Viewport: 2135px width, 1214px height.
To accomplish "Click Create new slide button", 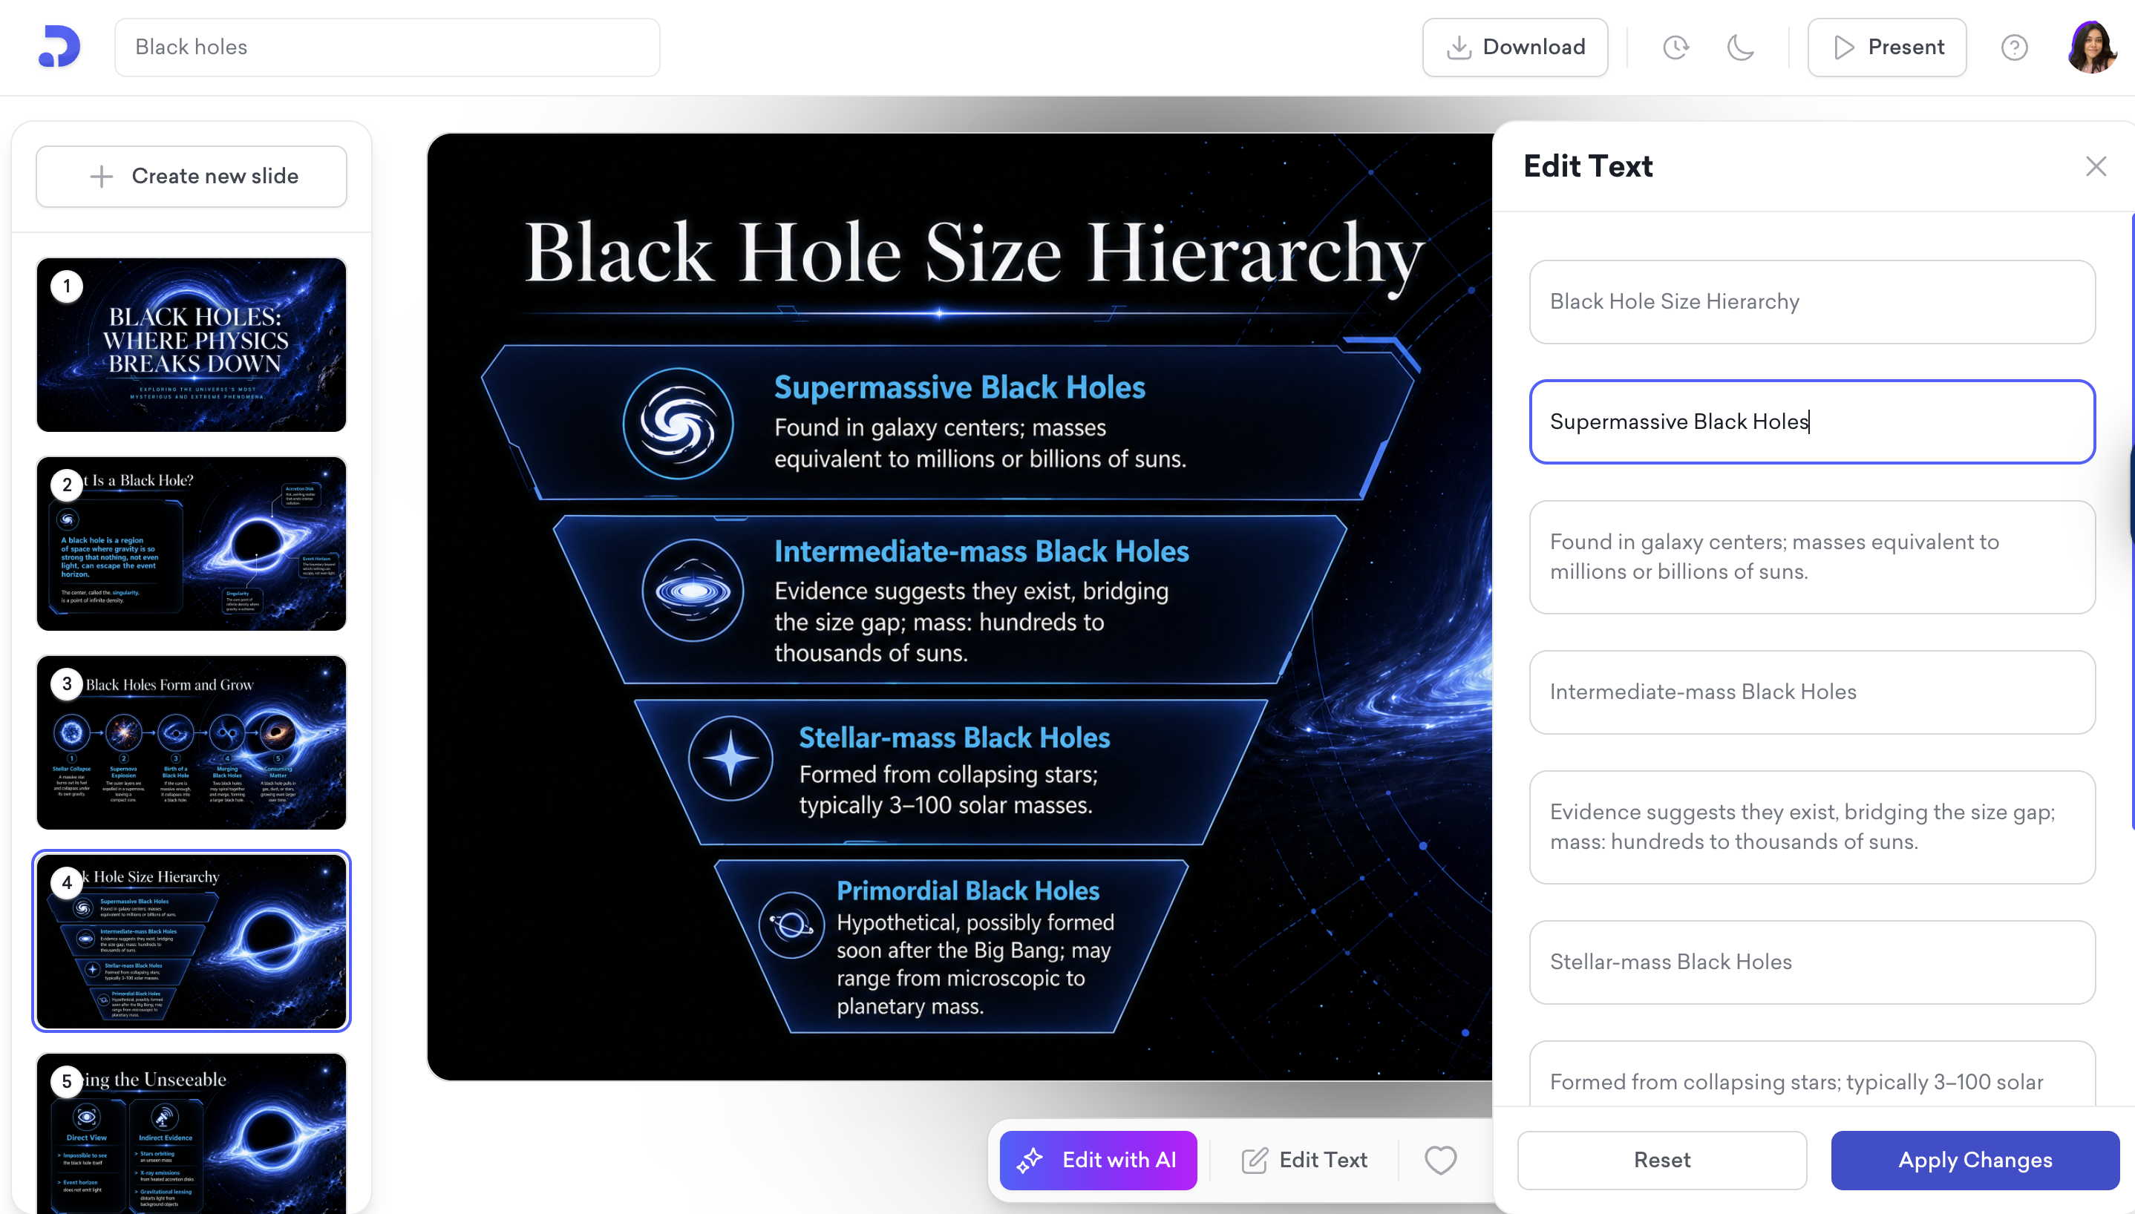I will pos(192,176).
